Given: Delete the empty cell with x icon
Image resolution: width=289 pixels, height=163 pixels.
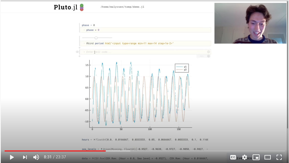Looking at the screenshot, I should pos(208,52).
